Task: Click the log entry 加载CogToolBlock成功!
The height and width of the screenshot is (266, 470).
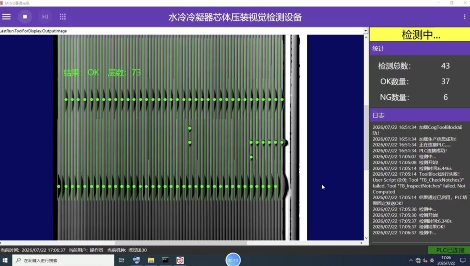Action: tap(417, 130)
